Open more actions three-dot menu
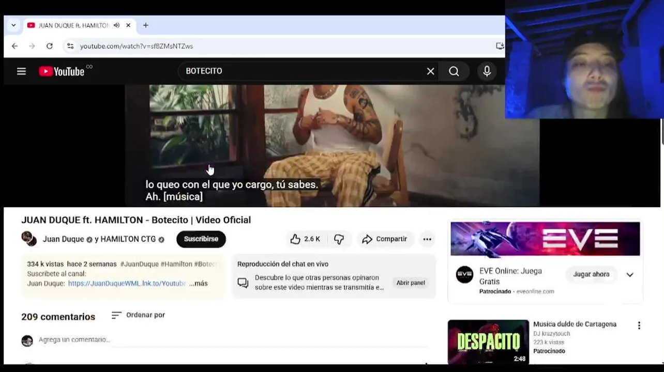The image size is (664, 372). 427,239
